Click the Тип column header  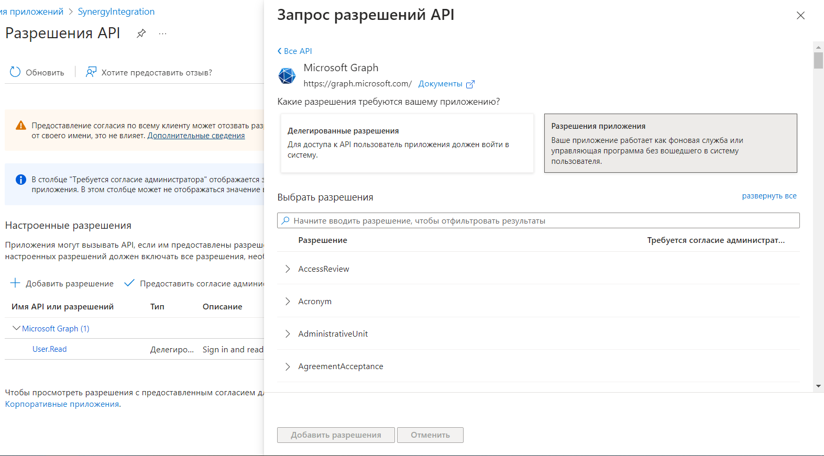157,307
